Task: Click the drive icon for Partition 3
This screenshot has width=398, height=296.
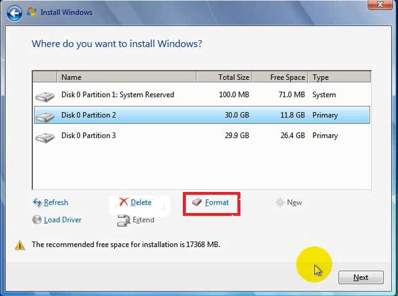Action: 45,137
